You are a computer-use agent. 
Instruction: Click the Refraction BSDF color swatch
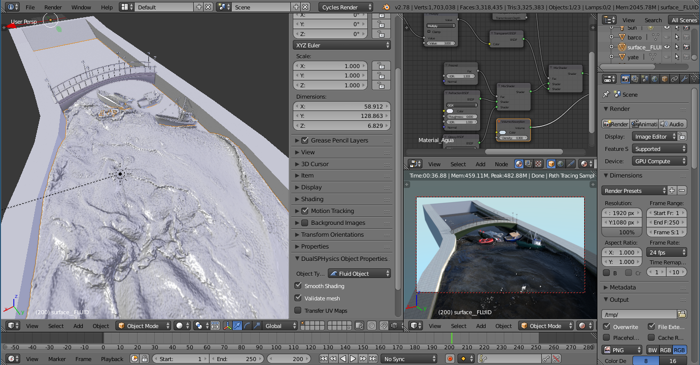point(450,111)
